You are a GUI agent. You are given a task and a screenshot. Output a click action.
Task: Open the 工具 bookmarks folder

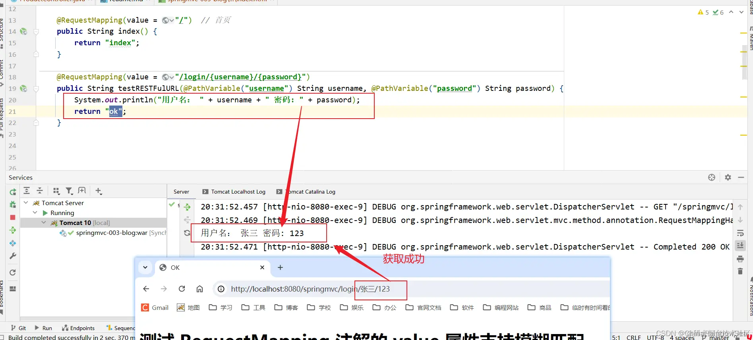[253, 307]
